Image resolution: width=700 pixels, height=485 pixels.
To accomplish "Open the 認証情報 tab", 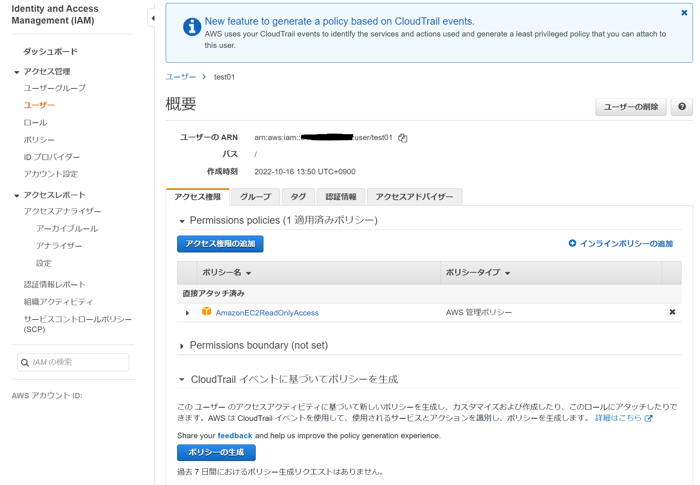I will click(341, 197).
